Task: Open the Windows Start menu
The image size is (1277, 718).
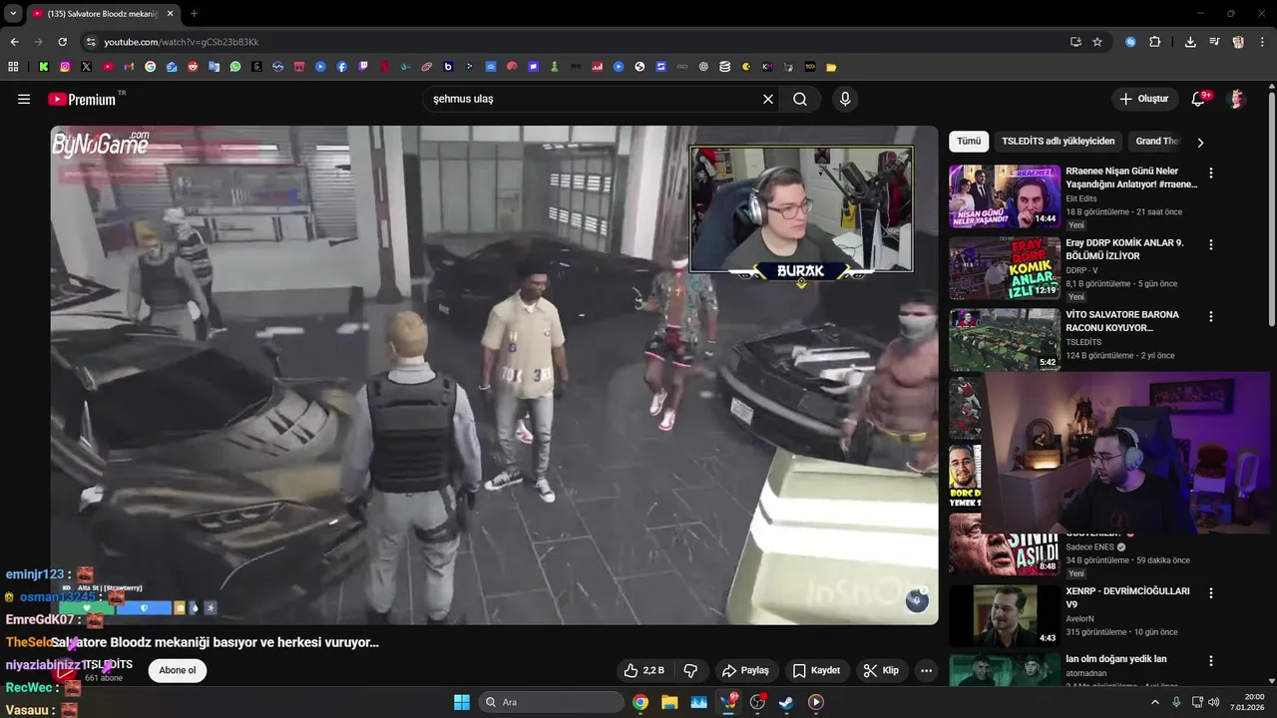Action: point(461,702)
